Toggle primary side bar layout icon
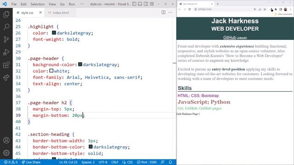This screenshot has height=165, width=294. [x=134, y=4]
